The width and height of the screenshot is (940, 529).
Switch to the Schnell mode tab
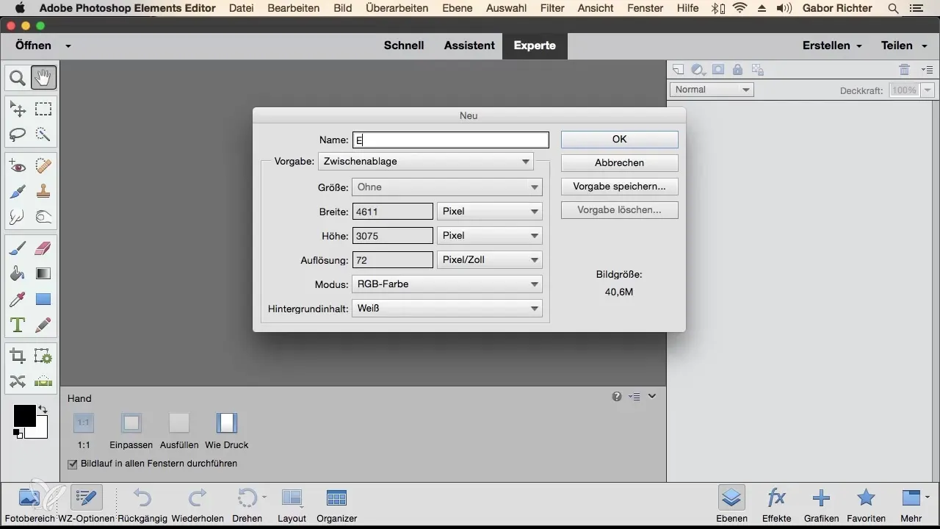point(404,46)
